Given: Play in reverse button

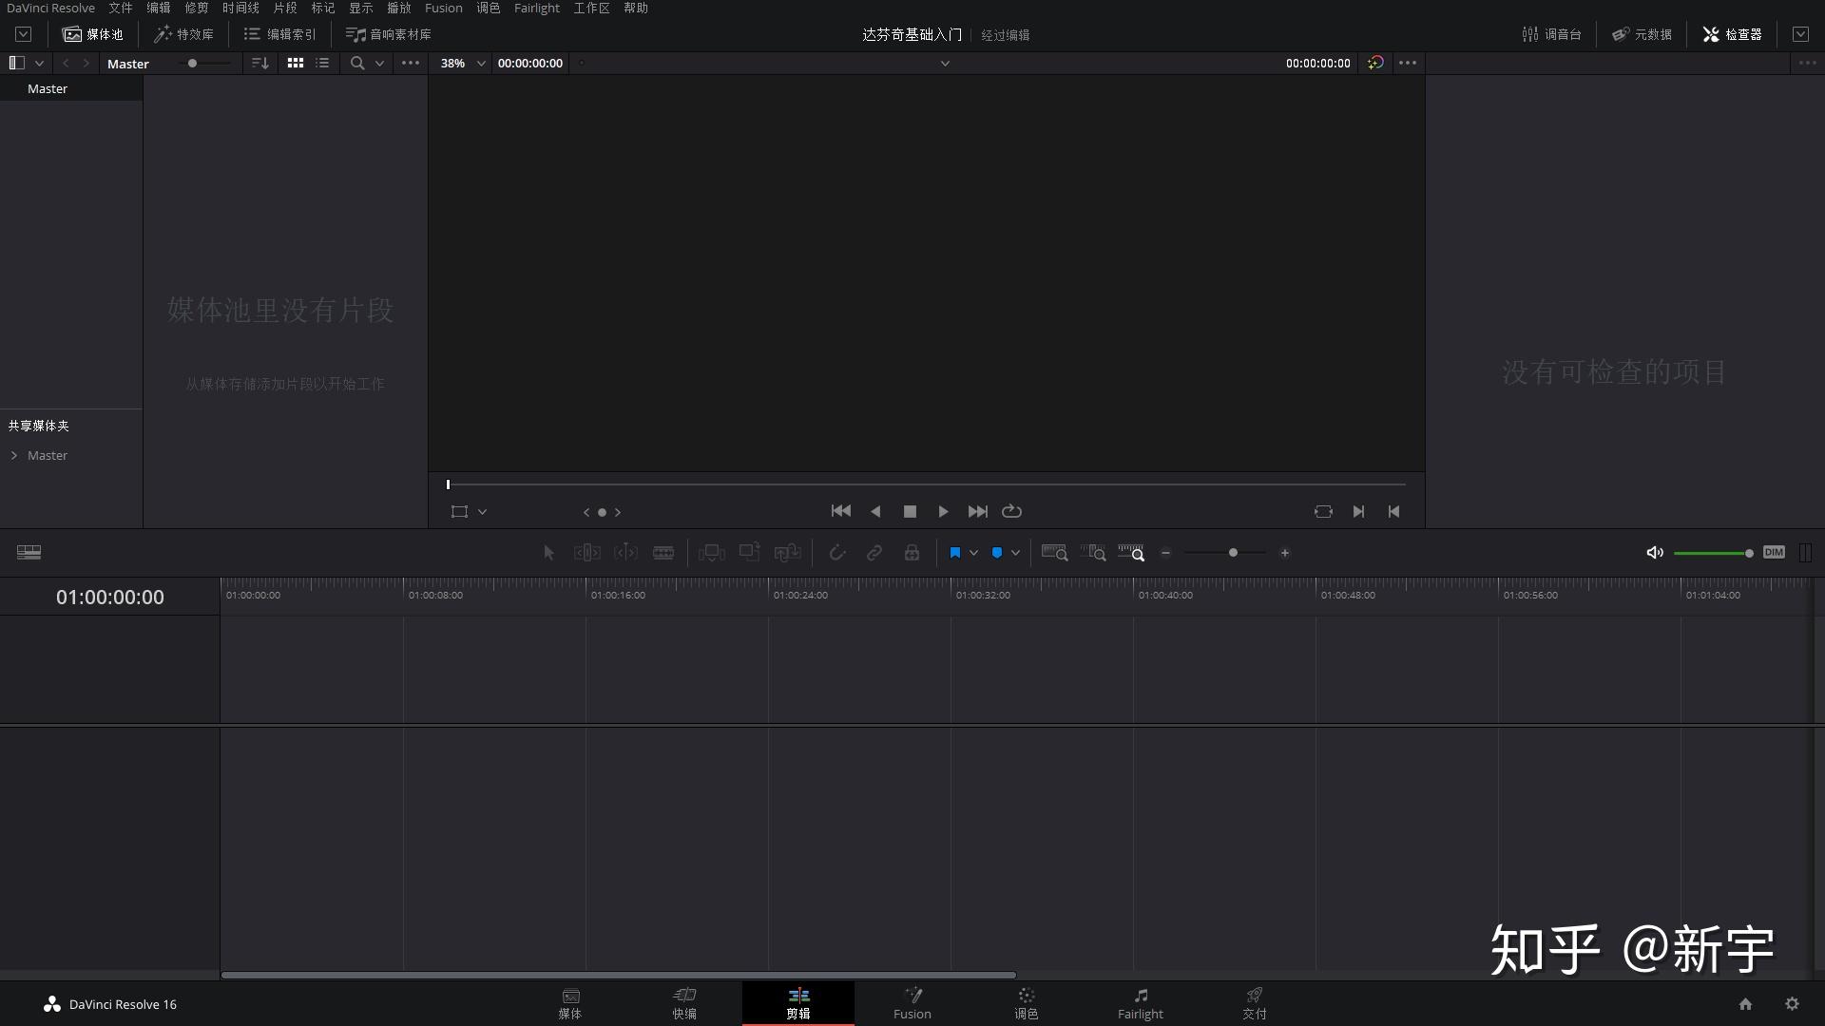Looking at the screenshot, I should 875,511.
